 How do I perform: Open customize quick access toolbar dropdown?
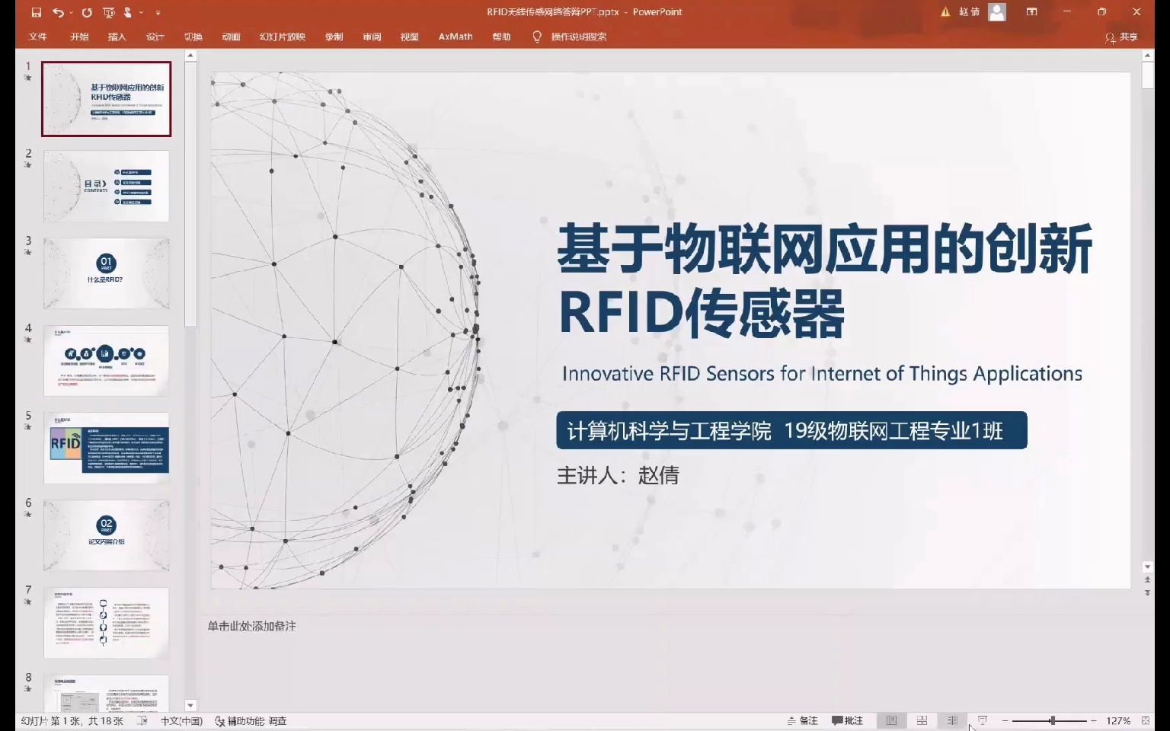158,13
